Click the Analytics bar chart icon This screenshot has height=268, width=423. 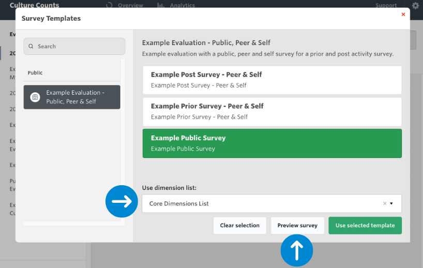pyautogui.click(x=161, y=6)
